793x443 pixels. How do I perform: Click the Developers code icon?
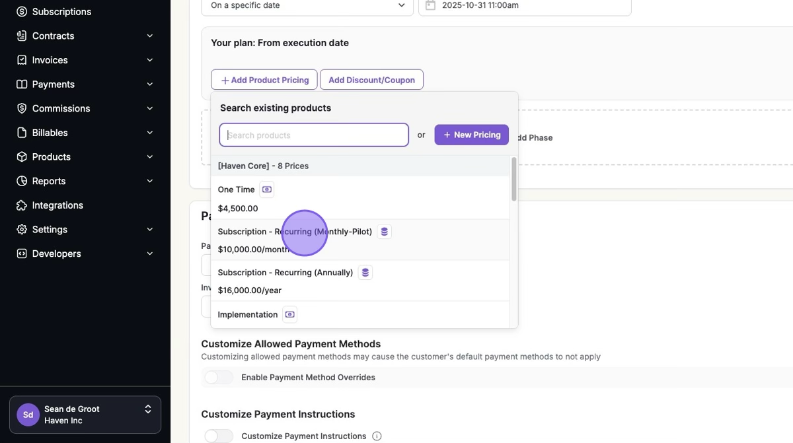click(x=22, y=254)
